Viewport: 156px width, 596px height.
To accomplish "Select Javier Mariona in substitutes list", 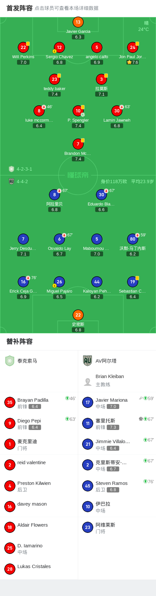I will tap(117, 402).
